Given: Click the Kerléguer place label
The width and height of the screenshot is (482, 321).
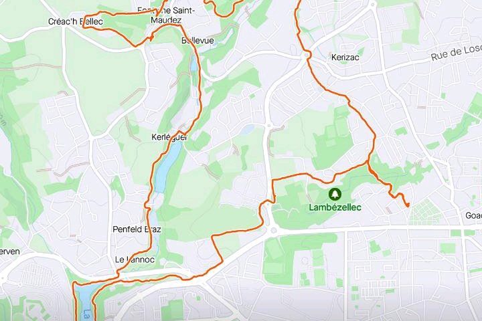Looking at the screenshot, I should pos(169,137).
